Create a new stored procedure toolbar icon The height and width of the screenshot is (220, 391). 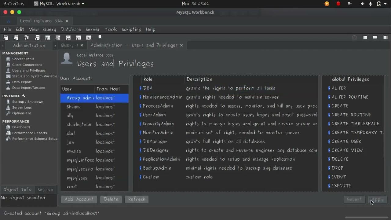pyautogui.click(x=68, y=38)
